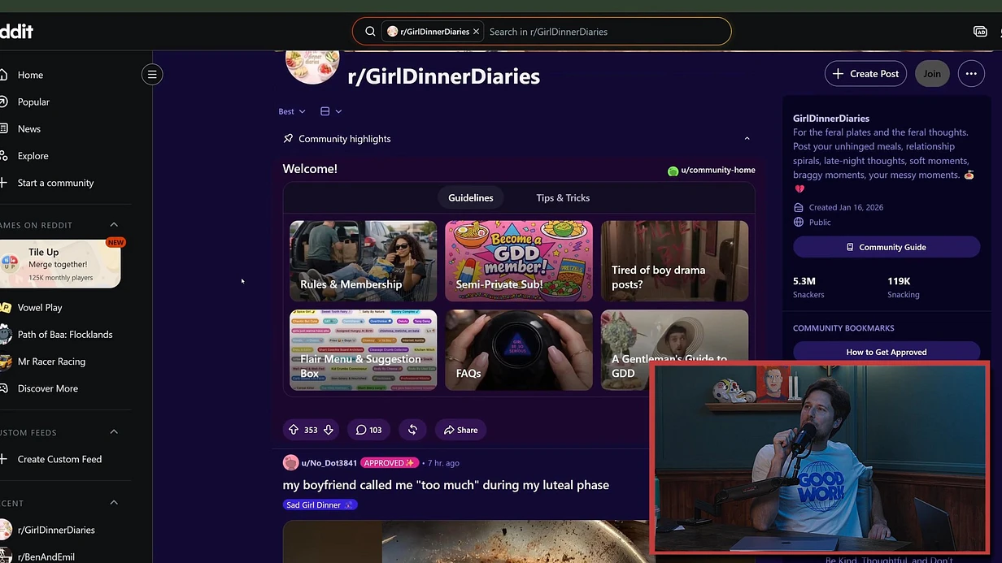Change the feed layout view dropdown
Screen dimensions: 1002x563
click(x=331, y=111)
